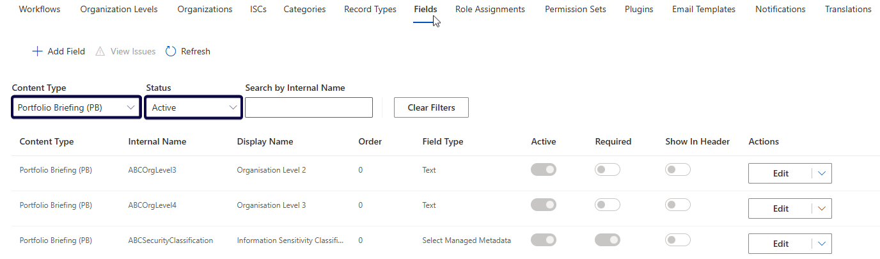The height and width of the screenshot is (259, 880).
Task: Click Edit for the ABCOrgLevel4 row
Action: [780, 208]
